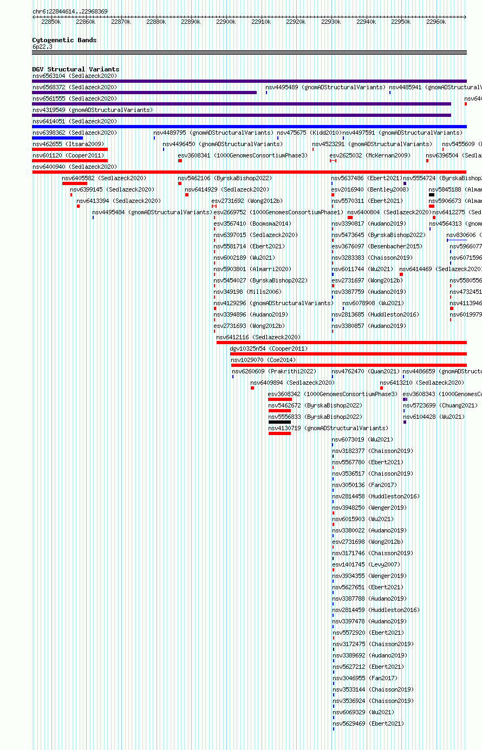Image resolution: width=482 pixels, height=750 pixels.
Task: Select nsv5462106 (ByrskaBishop2022) label
Action: [x=225, y=178]
